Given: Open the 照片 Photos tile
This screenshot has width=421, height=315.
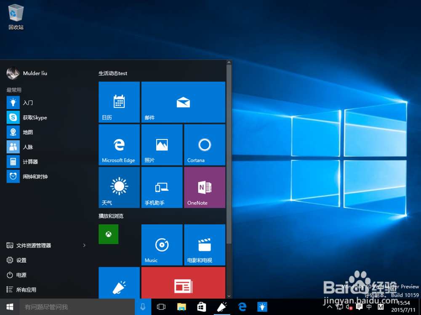Looking at the screenshot, I should point(162,144).
